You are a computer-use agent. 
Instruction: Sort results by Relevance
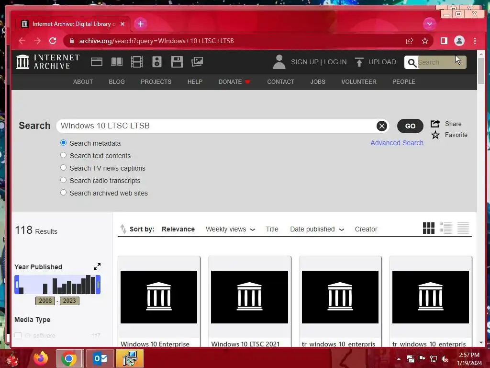[178, 229]
